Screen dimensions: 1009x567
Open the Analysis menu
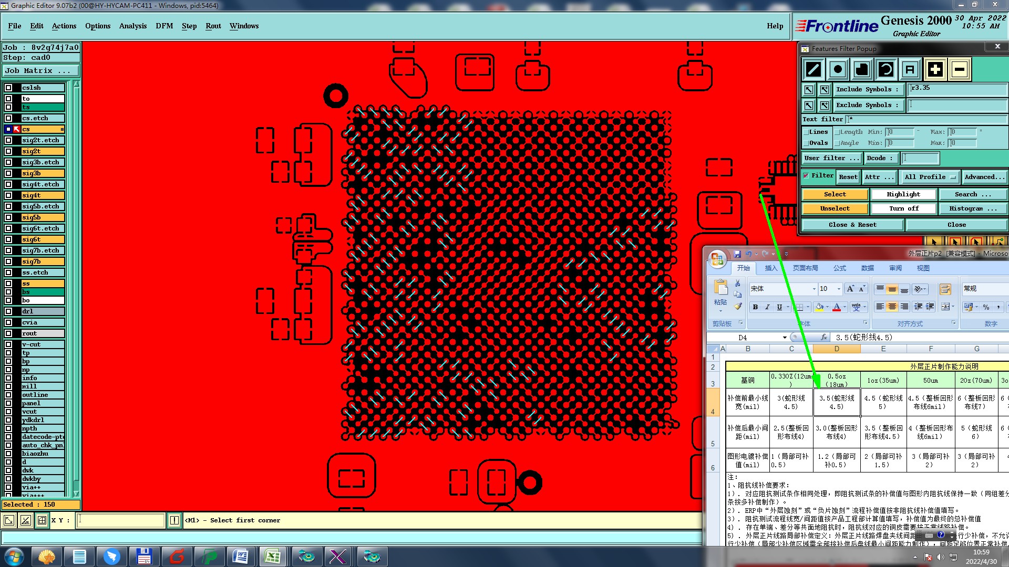click(132, 26)
